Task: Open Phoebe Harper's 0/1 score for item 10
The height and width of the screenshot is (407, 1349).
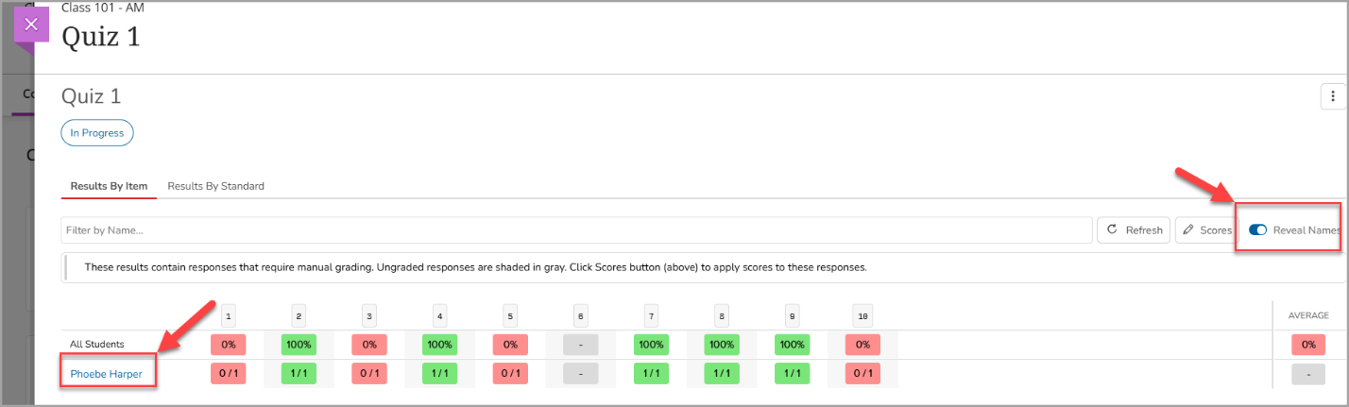Action: 862,374
